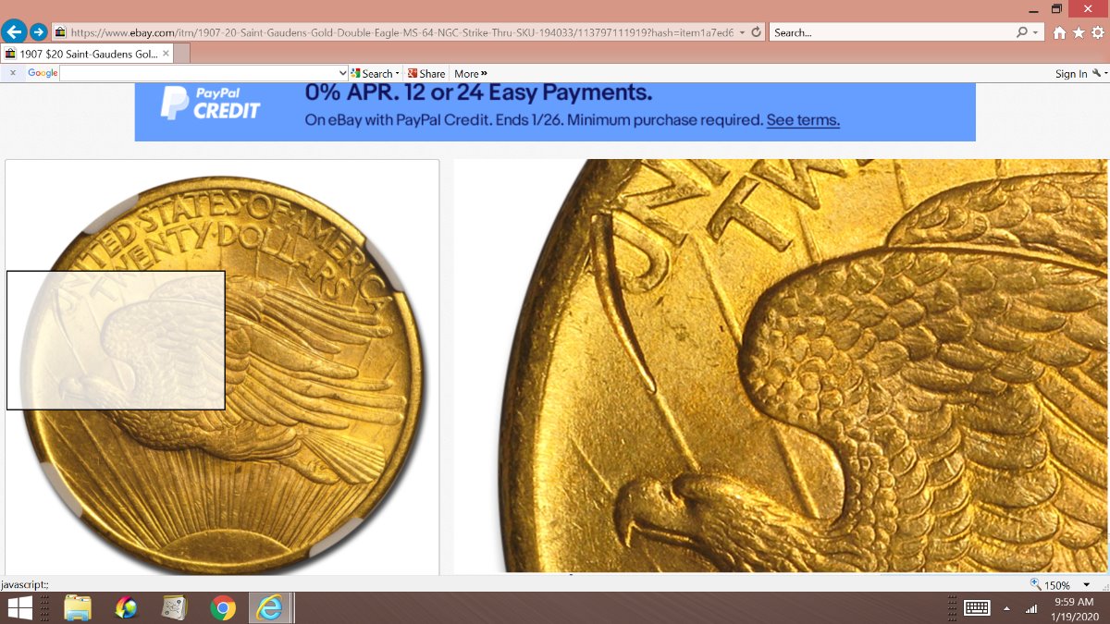Screen dimensions: 1110x624
Task: Open the touch keyboard icon
Action: (977, 608)
